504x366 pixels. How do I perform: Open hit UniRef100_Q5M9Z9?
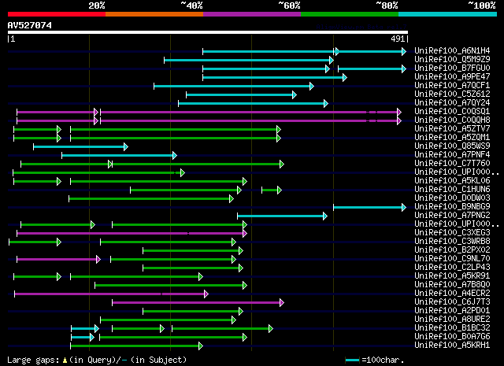click(x=452, y=60)
